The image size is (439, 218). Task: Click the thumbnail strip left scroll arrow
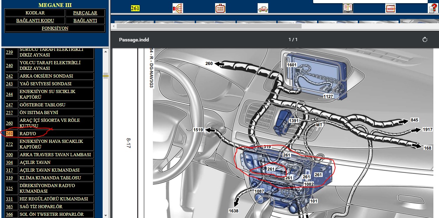coord(113,26)
